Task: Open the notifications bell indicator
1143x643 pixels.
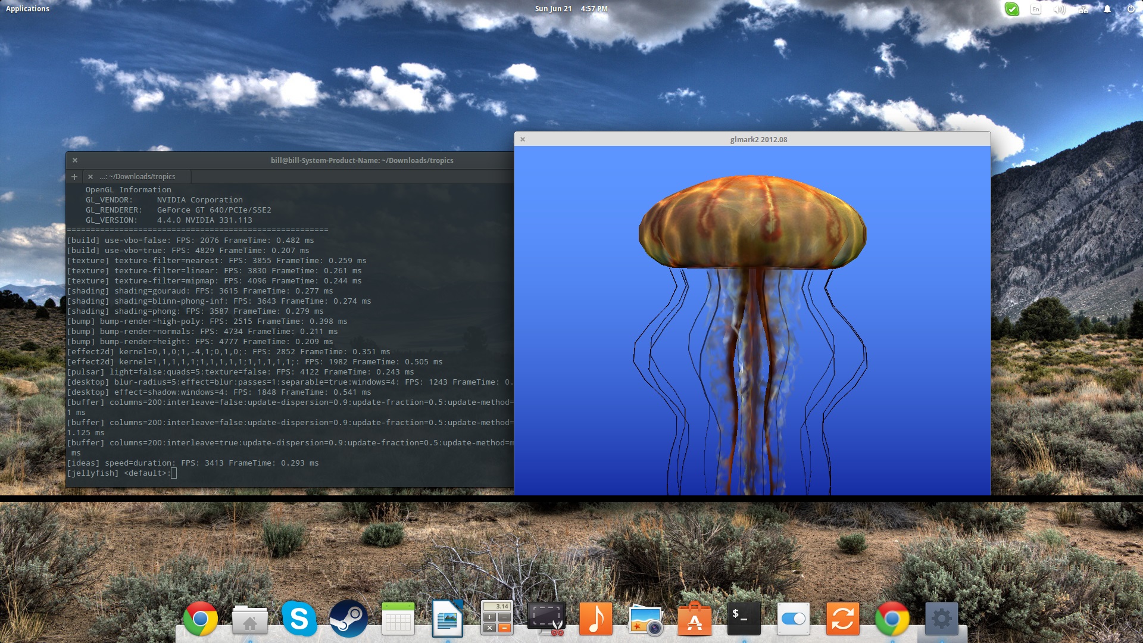Action: click(1107, 9)
